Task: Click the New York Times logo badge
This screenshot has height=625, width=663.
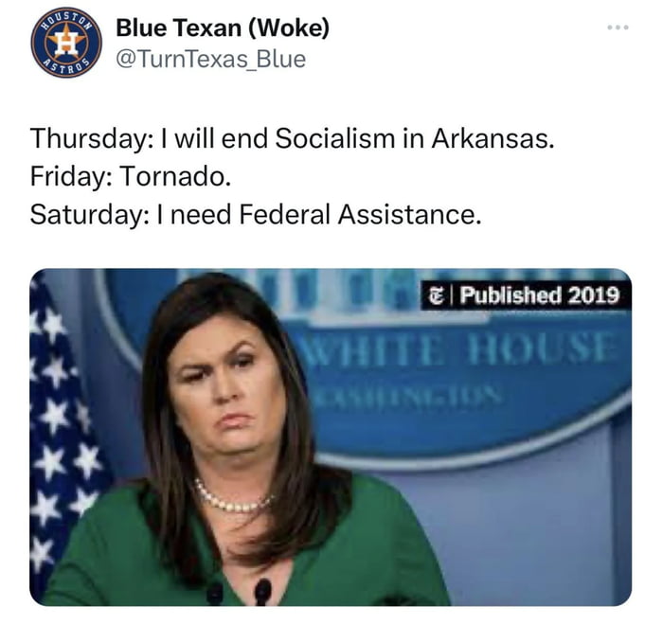Action: 435,295
